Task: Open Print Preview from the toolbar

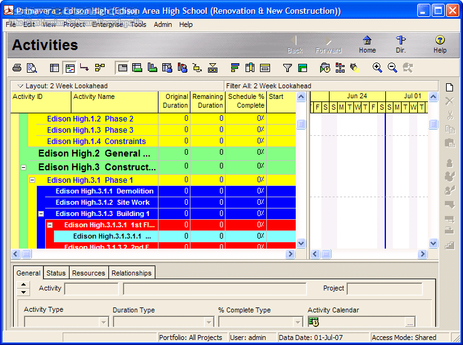Action: coord(32,68)
